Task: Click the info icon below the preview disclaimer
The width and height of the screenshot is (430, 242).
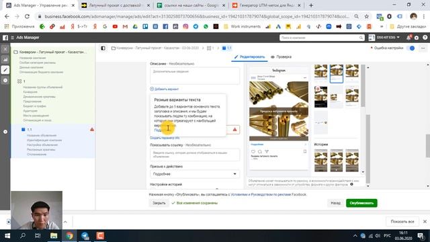Action: [351, 184]
